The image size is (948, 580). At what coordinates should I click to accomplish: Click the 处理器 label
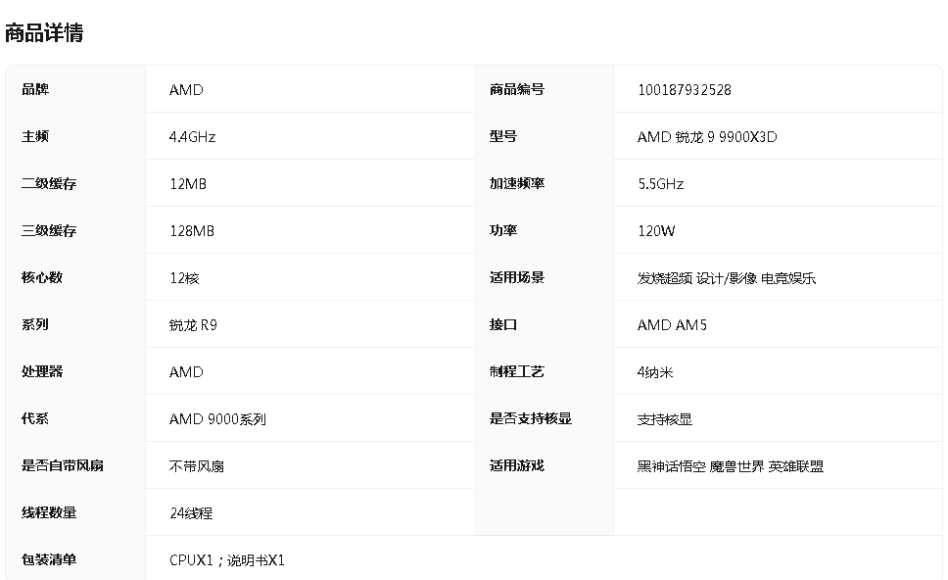[42, 372]
